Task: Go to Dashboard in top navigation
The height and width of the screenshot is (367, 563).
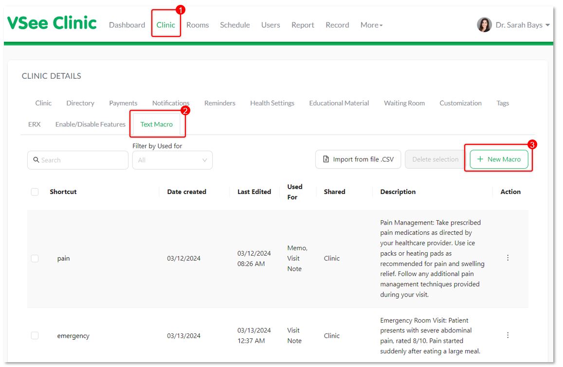Action: click(127, 25)
